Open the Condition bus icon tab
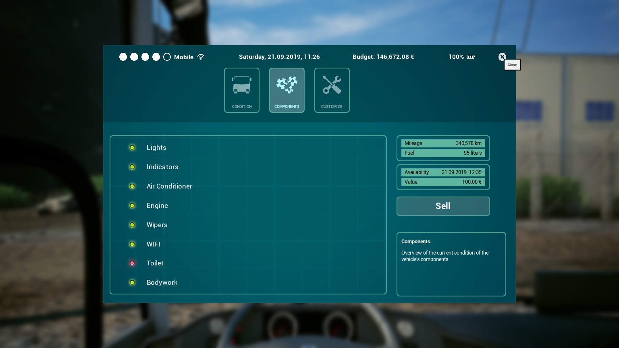 242,90
